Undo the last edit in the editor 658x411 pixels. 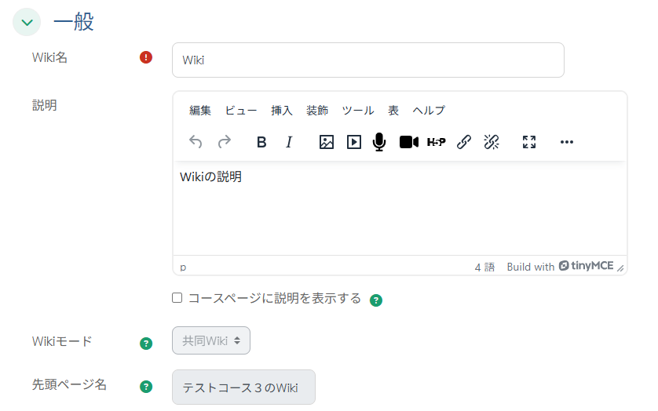pyautogui.click(x=196, y=142)
